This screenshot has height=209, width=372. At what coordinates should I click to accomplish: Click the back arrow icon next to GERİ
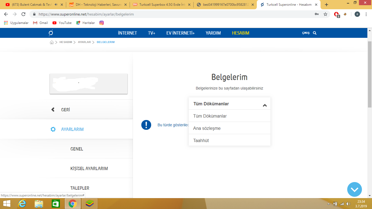coord(53,110)
